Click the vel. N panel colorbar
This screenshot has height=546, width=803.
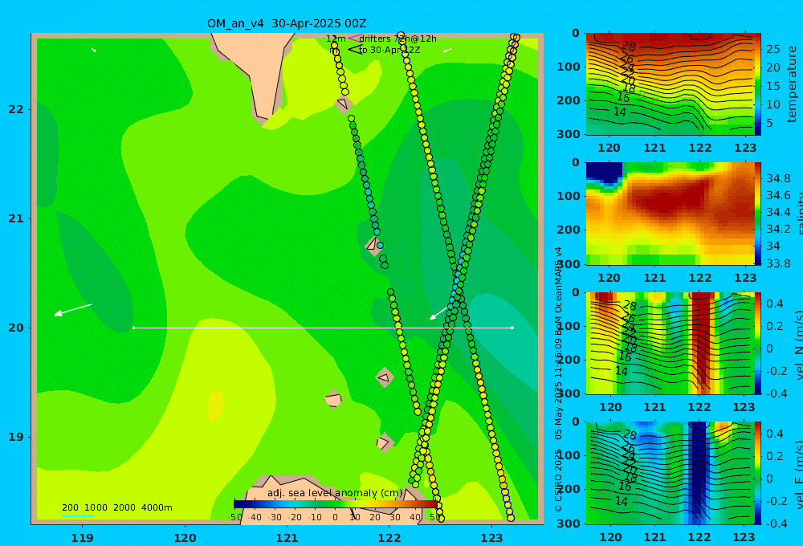click(x=757, y=343)
